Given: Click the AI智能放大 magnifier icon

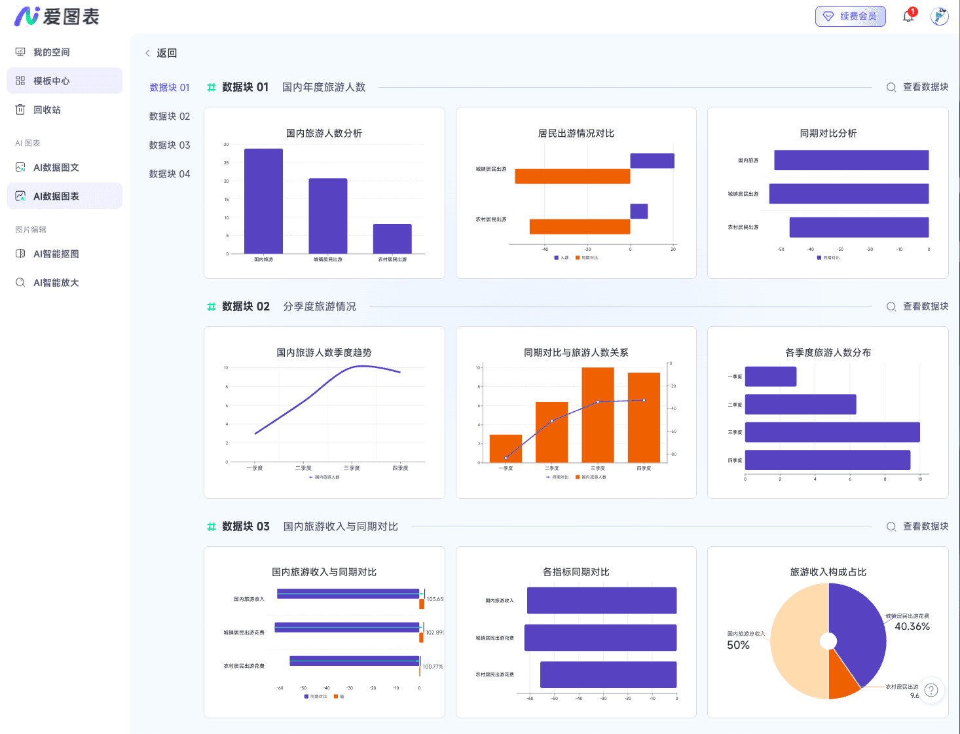Looking at the screenshot, I should pyautogui.click(x=20, y=282).
